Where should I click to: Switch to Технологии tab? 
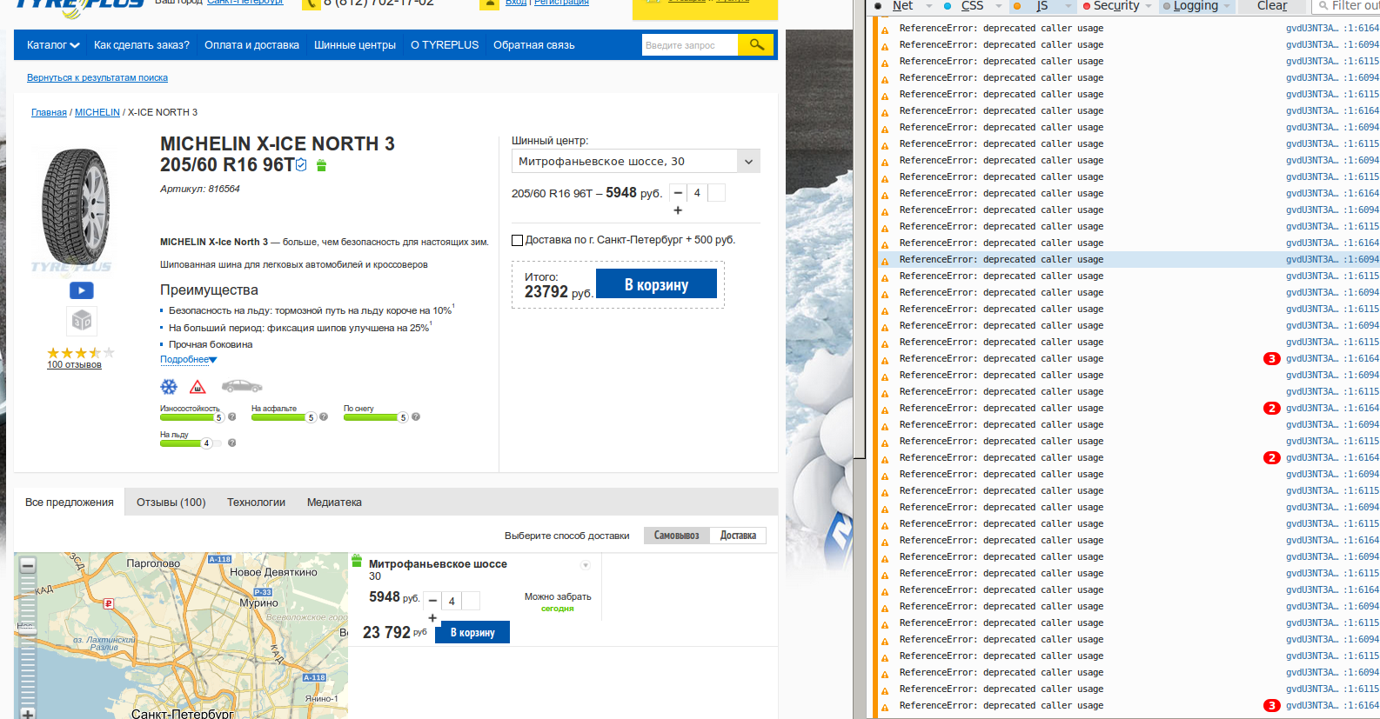pos(257,503)
